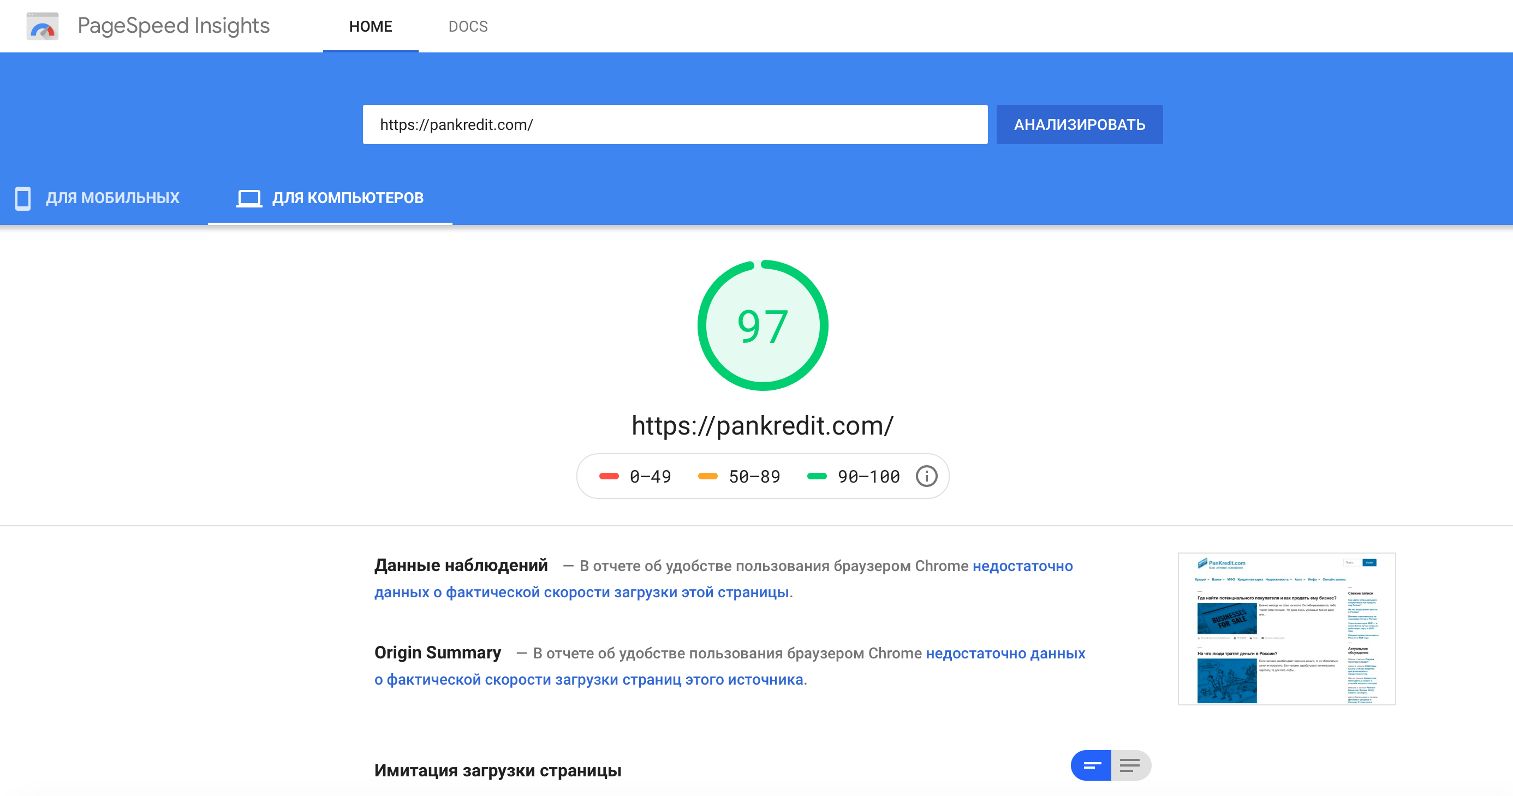Image resolution: width=1513 pixels, height=796 pixels.
Task: Click the laptop computer icon
Action: pyautogui.click(x=249, y=199)
